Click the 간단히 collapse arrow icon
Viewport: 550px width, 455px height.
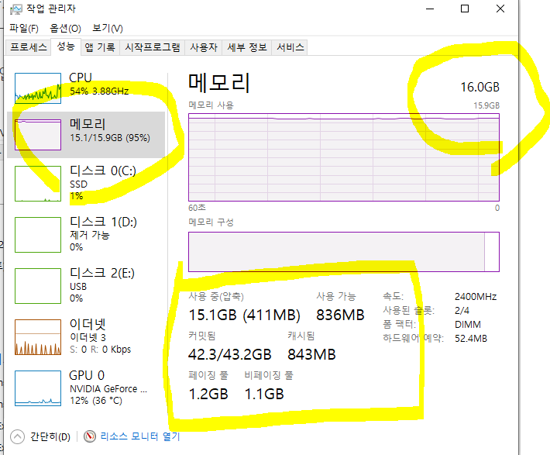[x=17, y=436]
